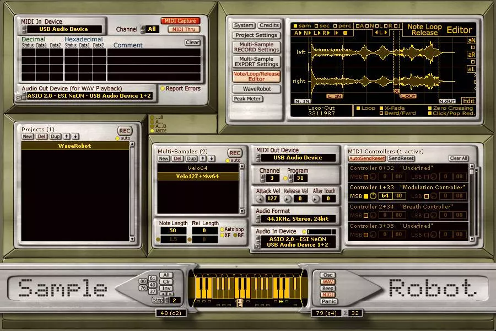Open Audio Out Device selector
496x331 pixels.
pyautogui.click(x=89, y=95)
